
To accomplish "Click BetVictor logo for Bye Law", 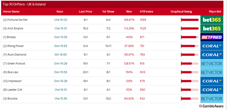I will [x=212, y=72].
